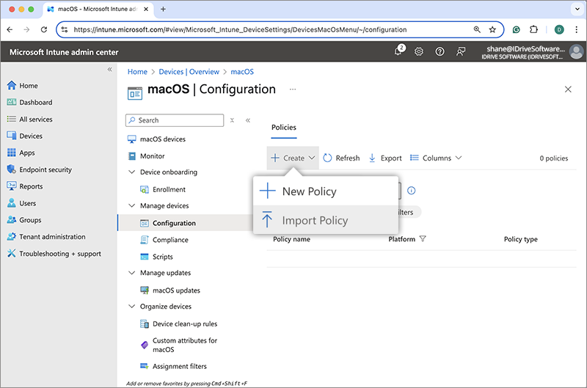Open the feedback icon in header
The image size is (587, 388).
click(461, 52)
